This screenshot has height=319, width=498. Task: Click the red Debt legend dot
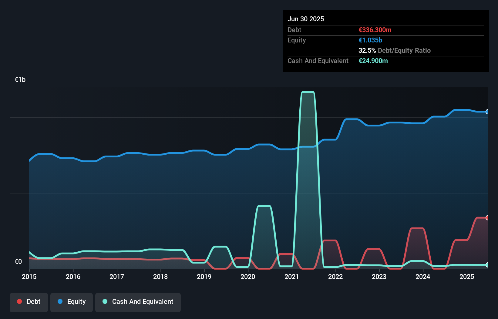(x=19, y=301)
